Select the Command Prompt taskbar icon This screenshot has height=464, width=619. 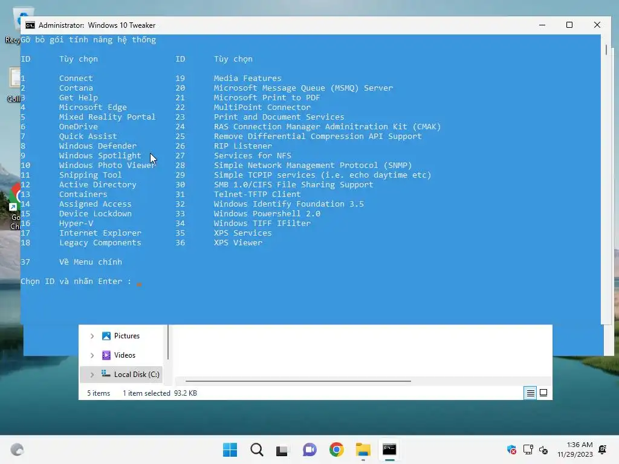pyautogui.click(x=389, y=449)
